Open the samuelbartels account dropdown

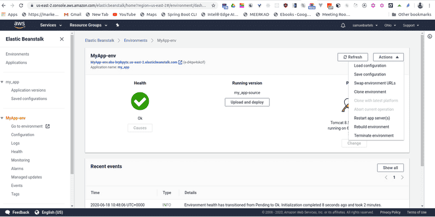click(x=365, y=26)
